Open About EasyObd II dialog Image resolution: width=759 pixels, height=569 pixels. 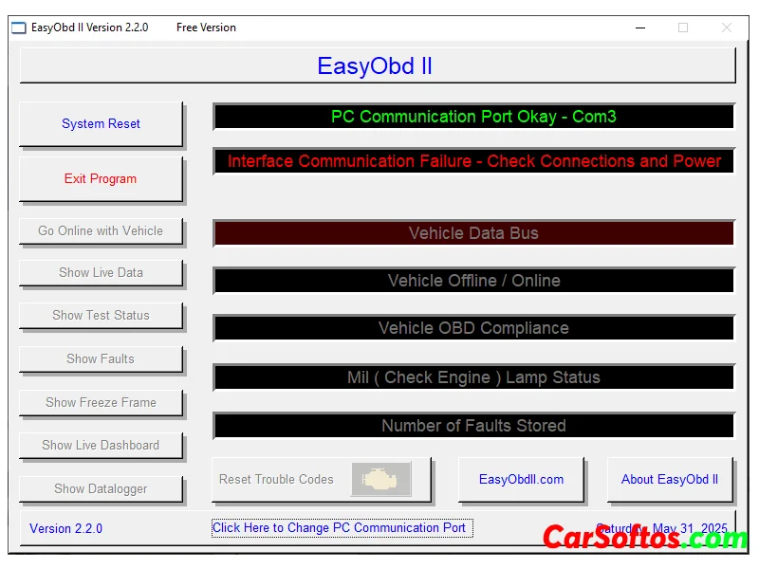669,479
